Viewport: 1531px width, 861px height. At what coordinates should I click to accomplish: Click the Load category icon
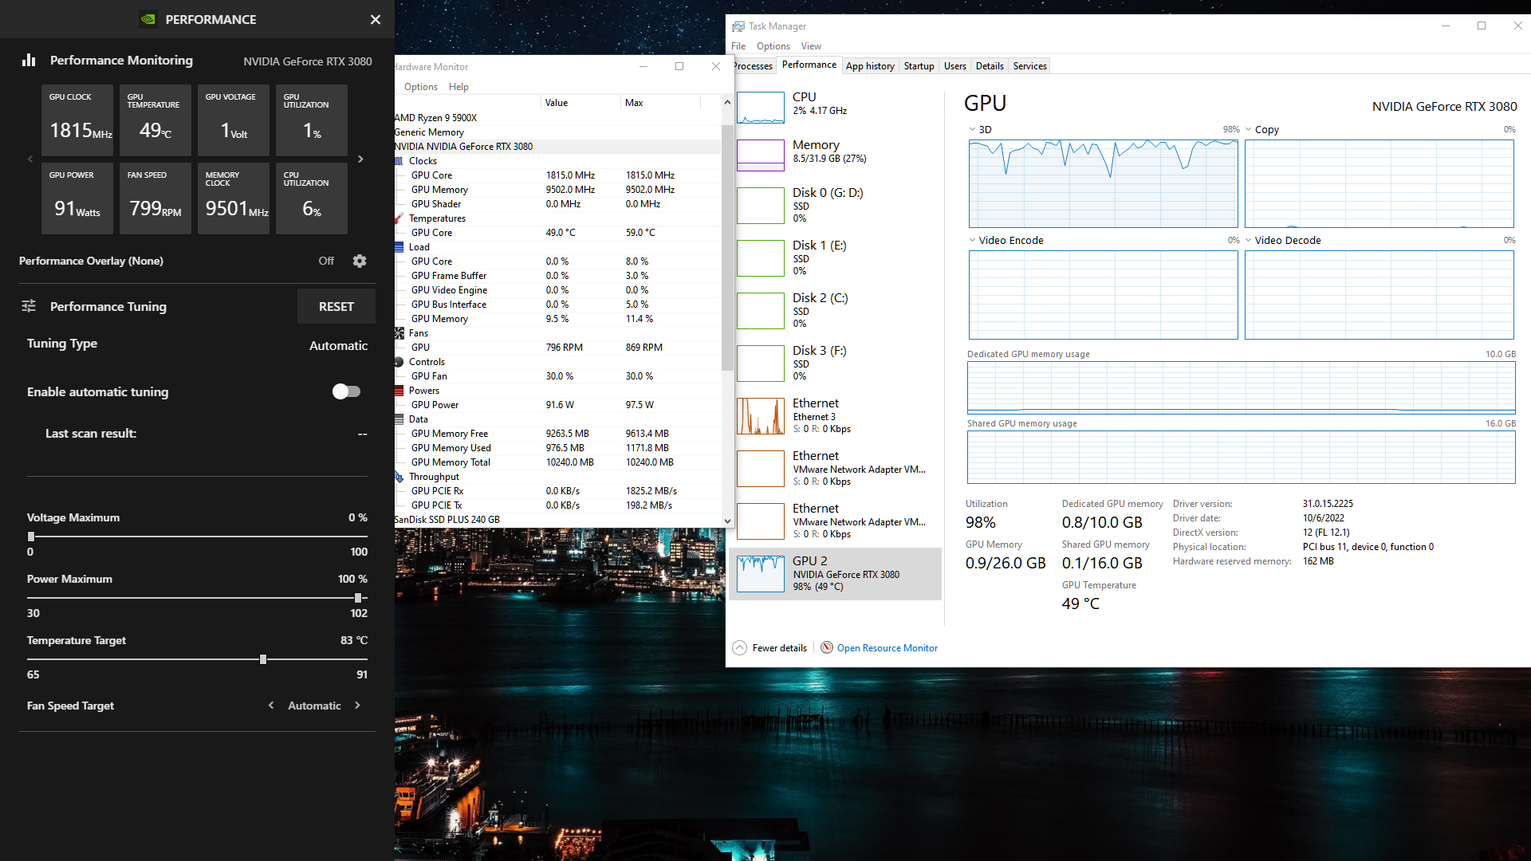tap(399, 247)
